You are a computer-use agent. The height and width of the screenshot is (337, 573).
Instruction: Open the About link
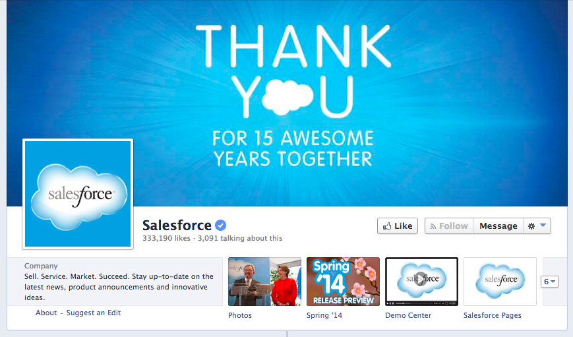[x=46, y=313]
